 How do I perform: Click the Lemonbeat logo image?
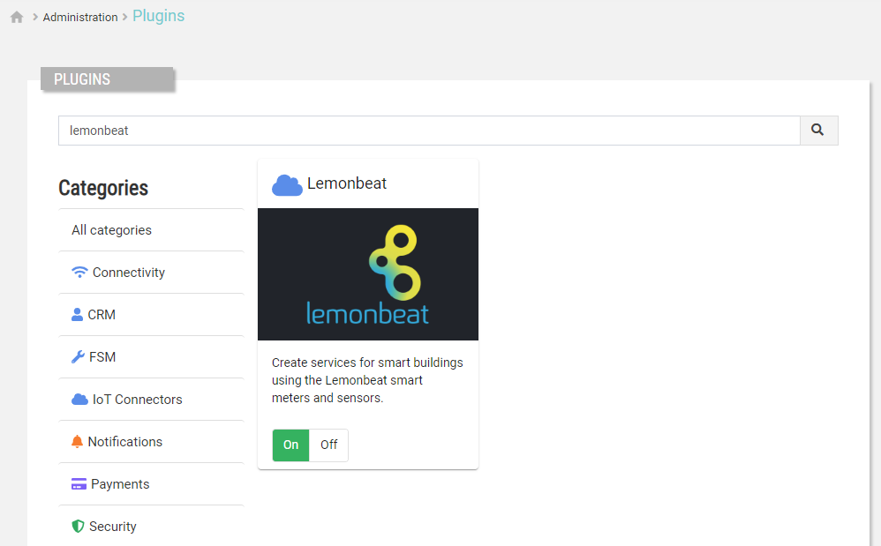coord(368,274)
